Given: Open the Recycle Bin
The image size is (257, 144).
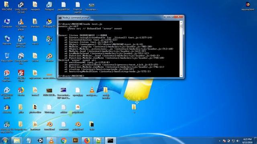Looking at the screenshot, I should [7, 57].
